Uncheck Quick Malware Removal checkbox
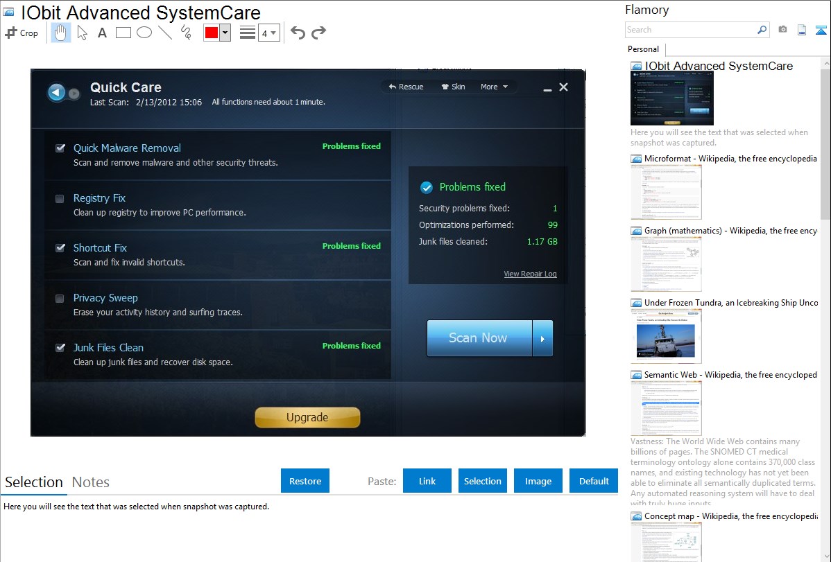 point(60,148)
